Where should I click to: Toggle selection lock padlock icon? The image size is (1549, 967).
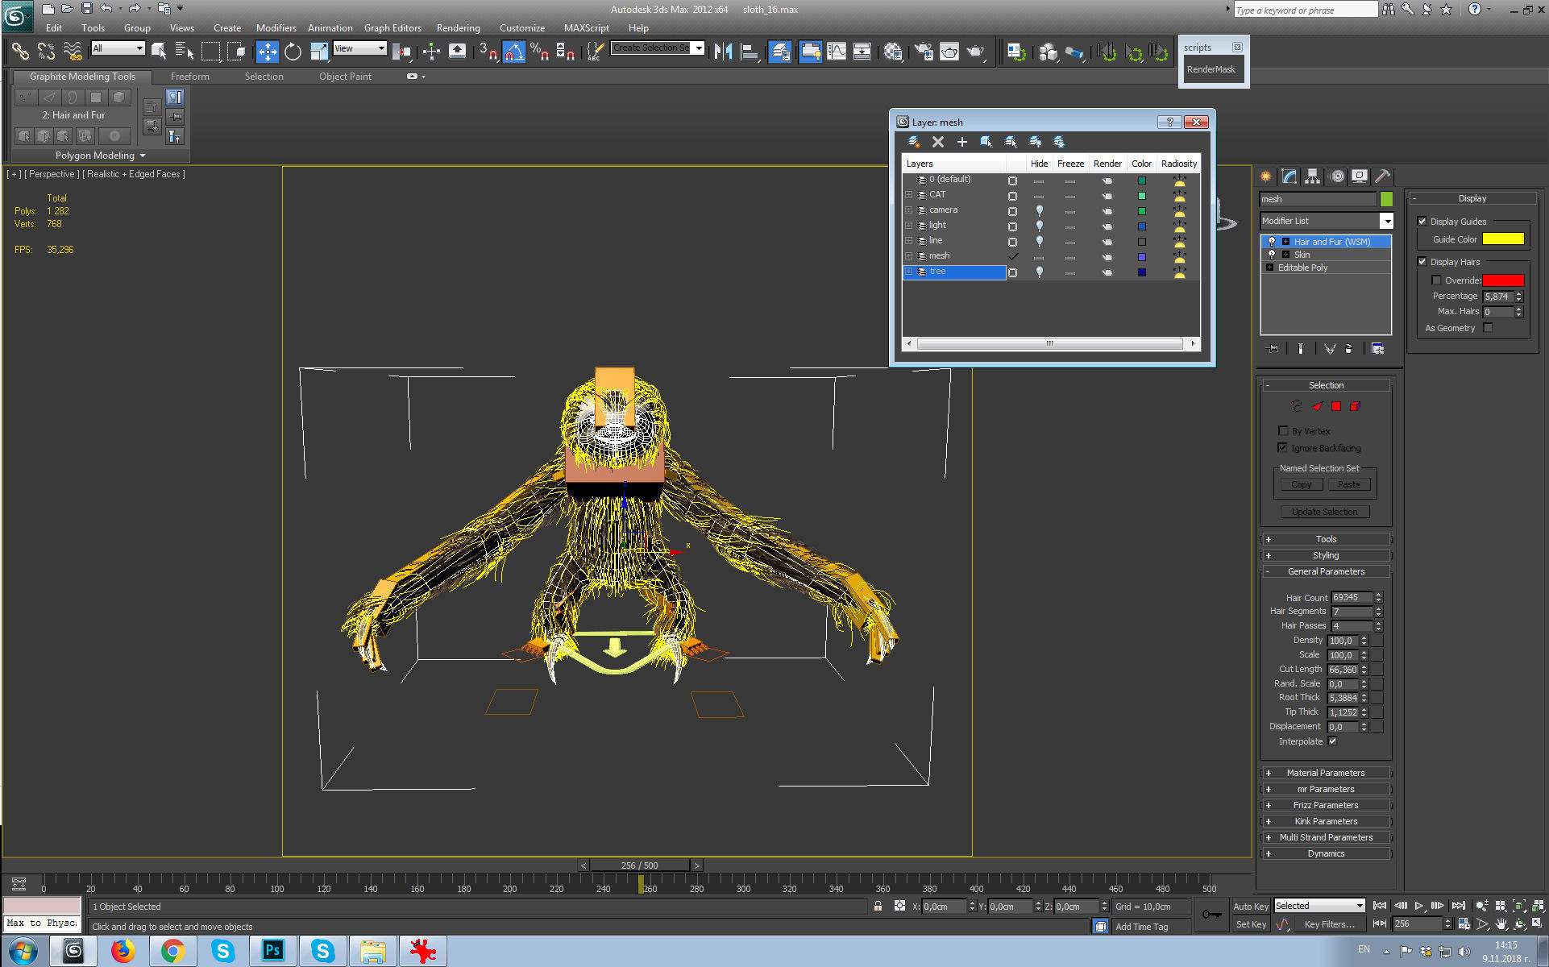coord(878,907)
